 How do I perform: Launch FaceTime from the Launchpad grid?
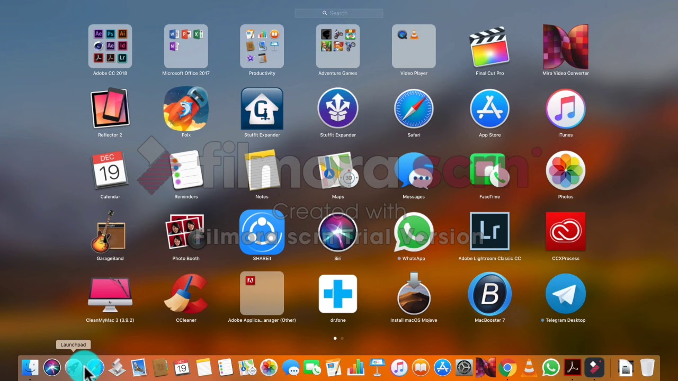(489, 170)
